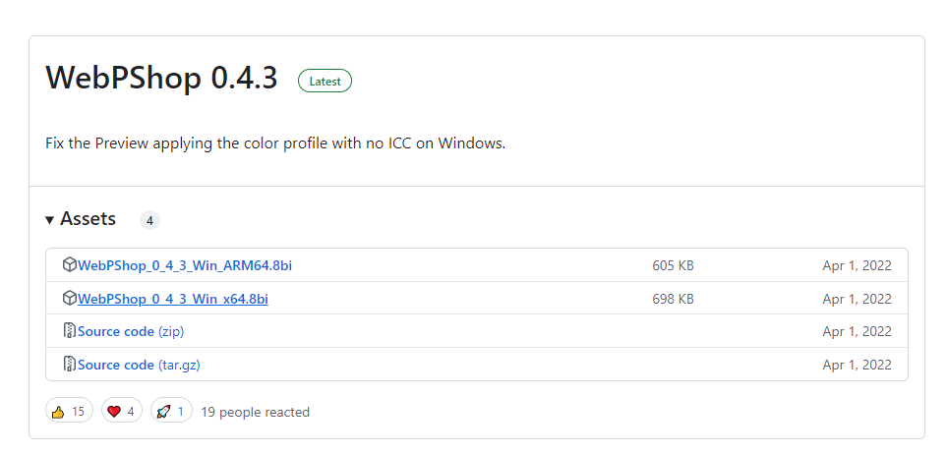This screenshot has width=947, height=454.
Task: Collapse the Assets disclosure triangle
Action: (x=50, y=220)
